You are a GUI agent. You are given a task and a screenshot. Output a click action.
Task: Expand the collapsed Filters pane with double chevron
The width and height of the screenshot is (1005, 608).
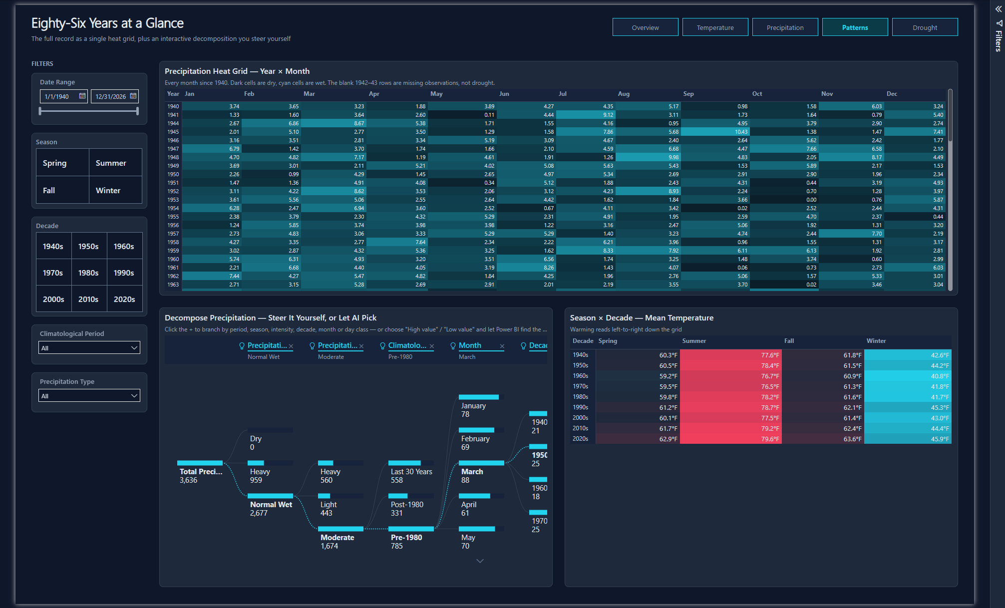point(998,9)
